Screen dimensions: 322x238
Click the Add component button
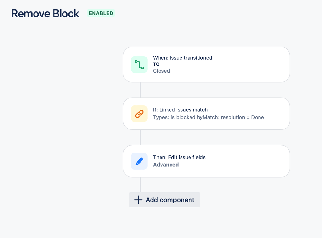point(164,200)
